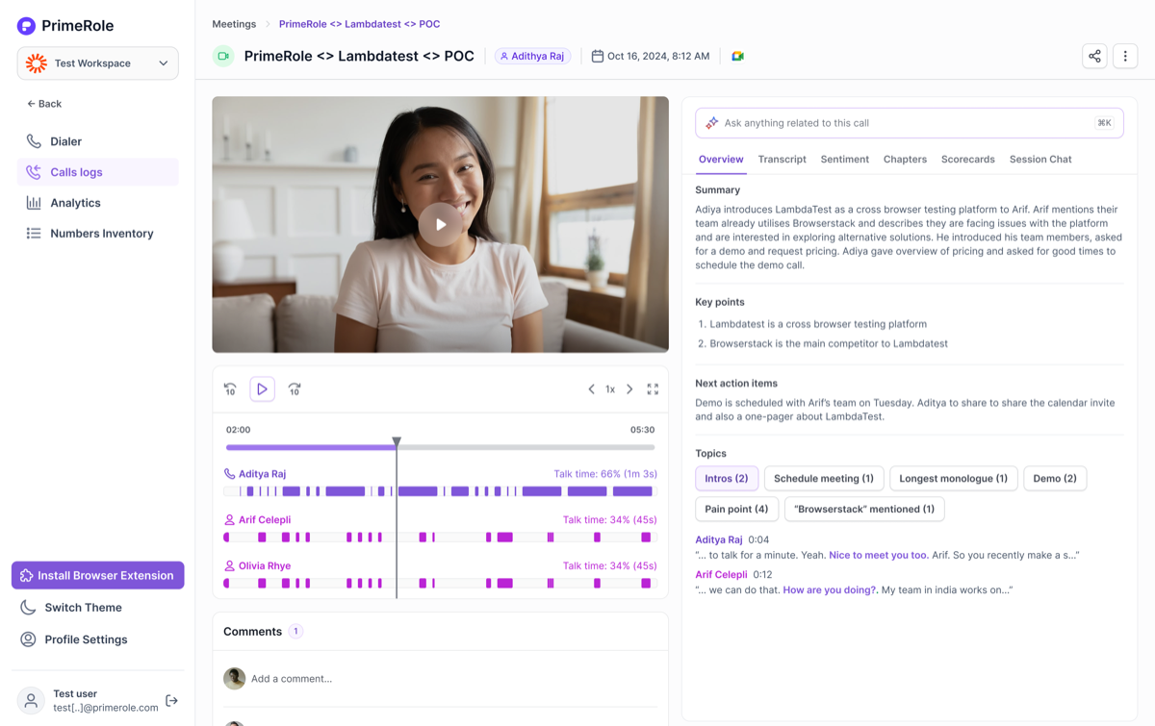Open the Chapters tab
The image size is (1155, 726).
pos(905,160)
